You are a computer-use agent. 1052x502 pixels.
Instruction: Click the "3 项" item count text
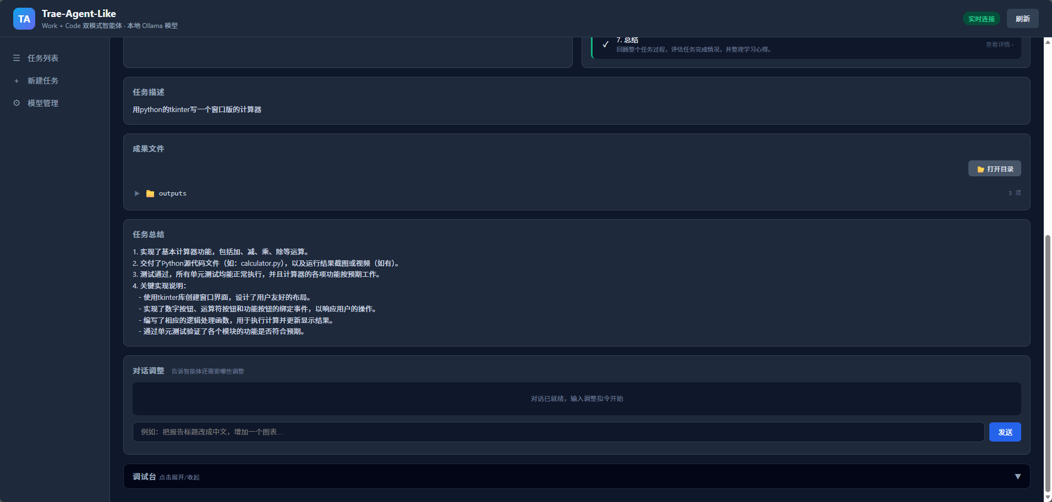click(1015, 193)
